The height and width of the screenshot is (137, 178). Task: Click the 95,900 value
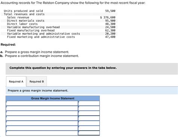(110, 21)
